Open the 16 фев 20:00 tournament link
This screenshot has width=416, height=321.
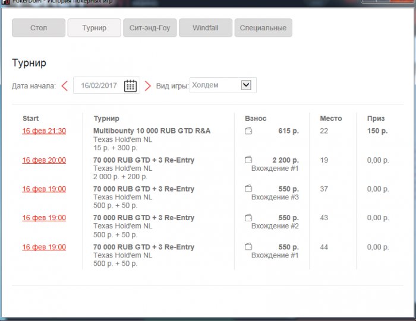tap(44, 160)
